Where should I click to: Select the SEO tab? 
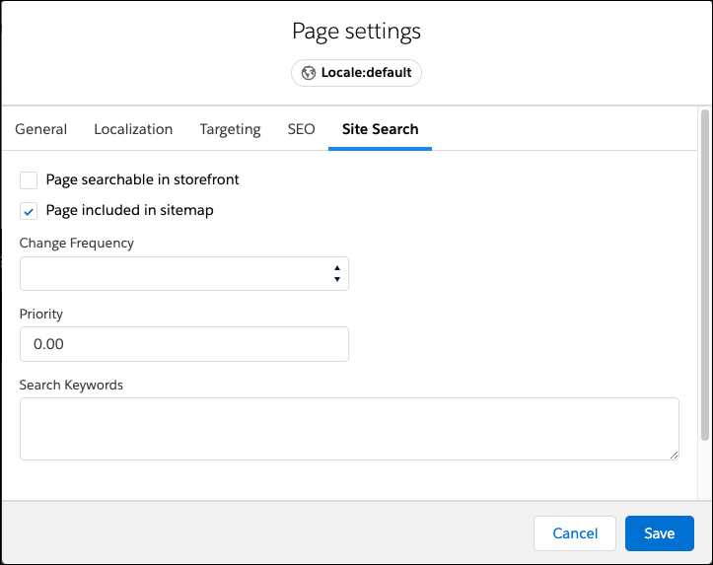[301, 129]
